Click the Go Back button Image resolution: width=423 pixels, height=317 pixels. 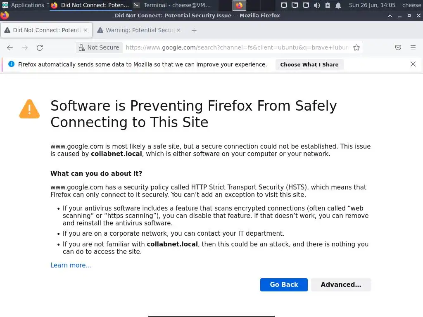coord(284,285)
